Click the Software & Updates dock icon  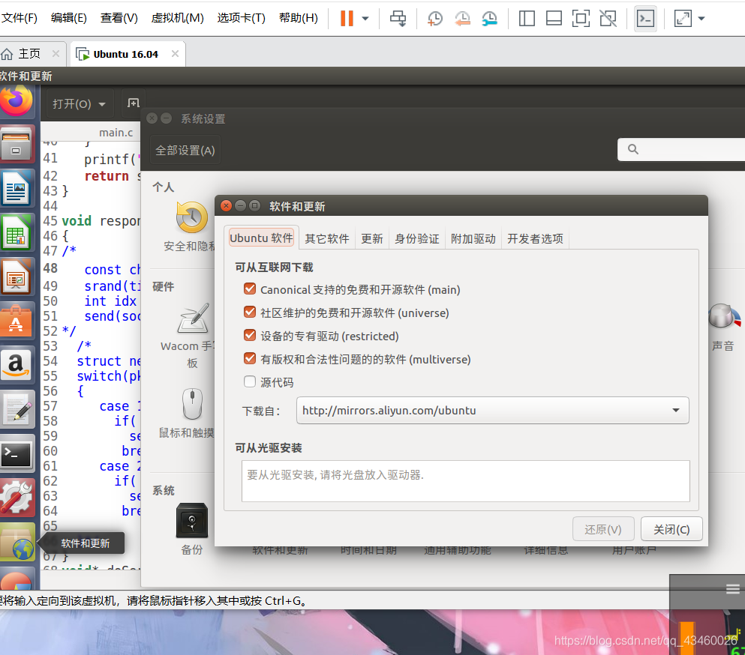click(x=17, y=542)
